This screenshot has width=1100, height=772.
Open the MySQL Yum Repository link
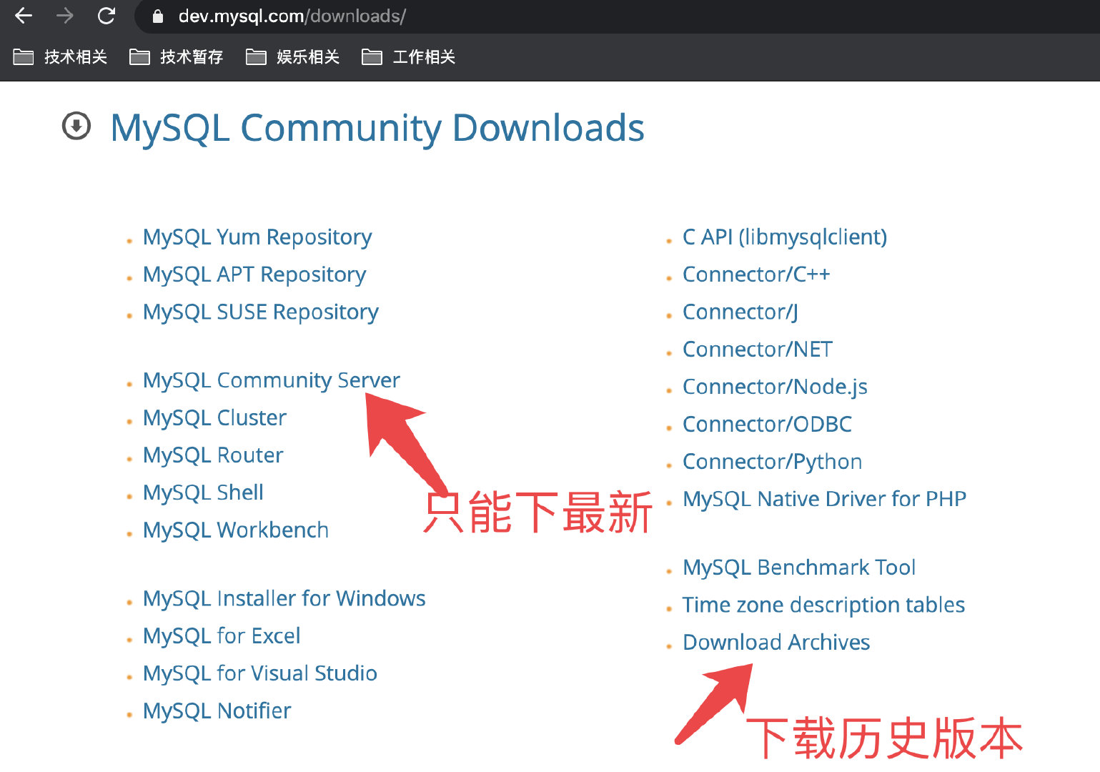[x=257, y=237]
